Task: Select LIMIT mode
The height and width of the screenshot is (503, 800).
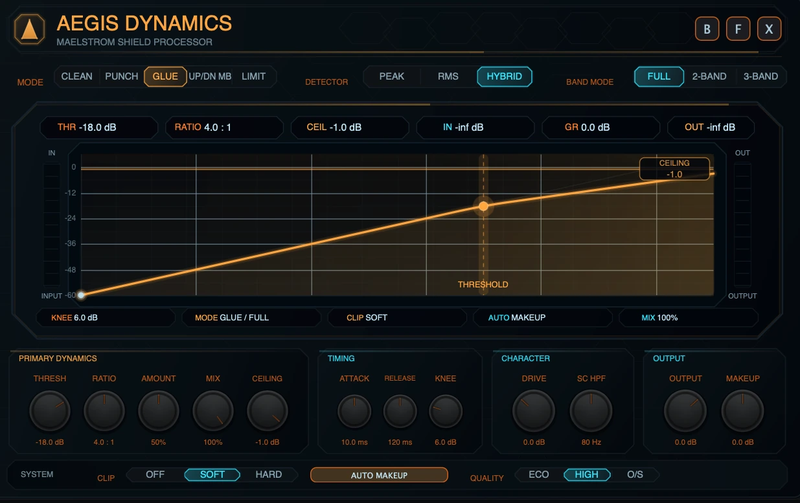Action: pos(253,76)
